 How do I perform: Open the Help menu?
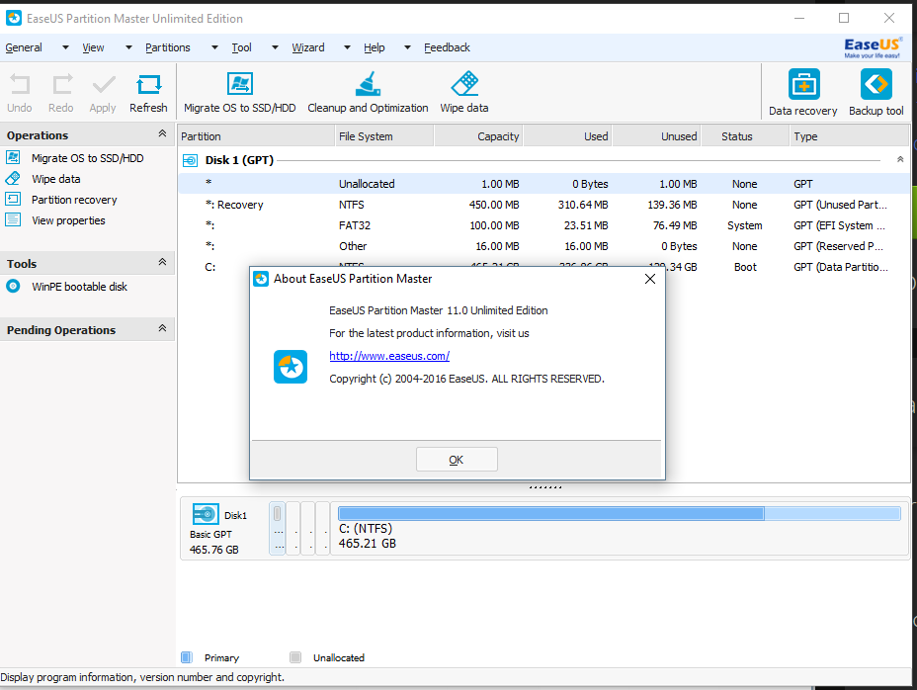[x=375, y=47]
